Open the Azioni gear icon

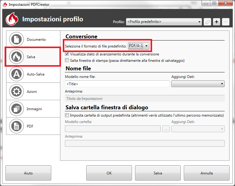[x=16, y=91]
